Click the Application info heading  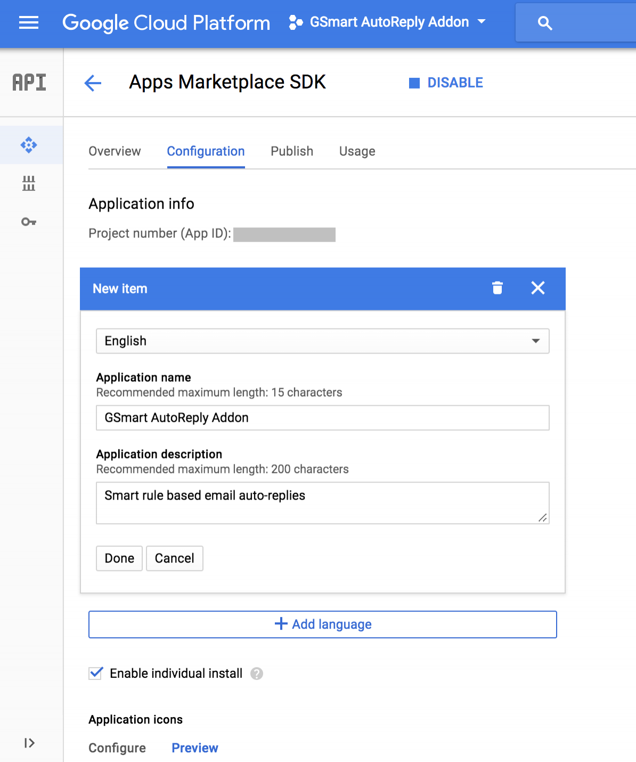coord(141,204)
